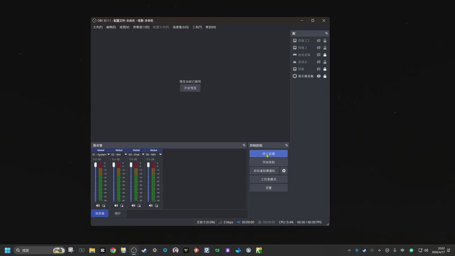The image size is (455, 256).
Task: Open 设置 settings from the controls panel
Action: [268, 188]
